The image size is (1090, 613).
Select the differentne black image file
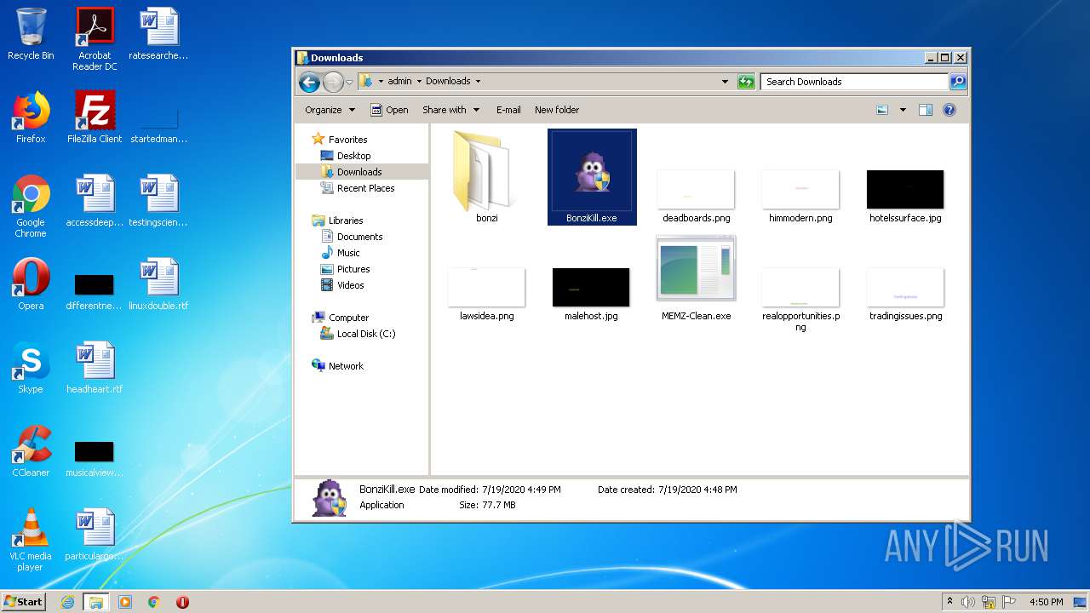(95, 291)
